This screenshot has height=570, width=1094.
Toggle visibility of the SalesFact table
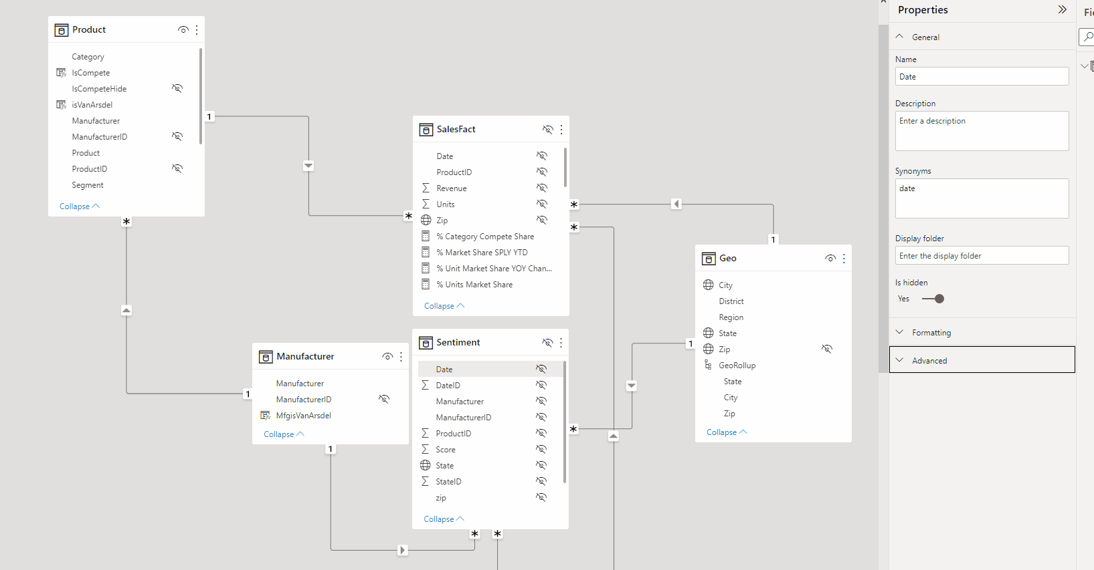[547, 129]
